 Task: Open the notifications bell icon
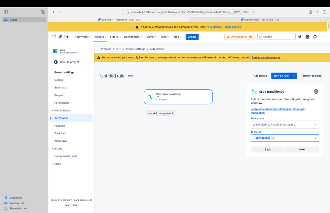[x=300, y=37]
